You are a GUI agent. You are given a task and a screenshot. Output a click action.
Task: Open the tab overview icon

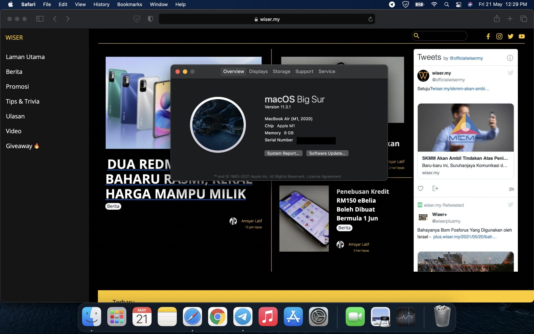(x=523, y=19)
